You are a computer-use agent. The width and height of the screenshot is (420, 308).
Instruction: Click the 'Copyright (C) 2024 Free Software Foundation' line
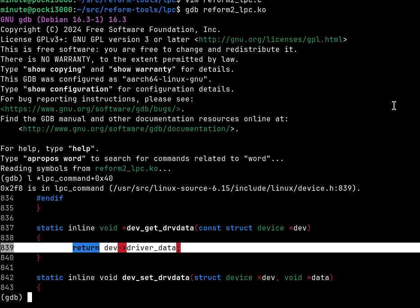(x=110, y=29)
